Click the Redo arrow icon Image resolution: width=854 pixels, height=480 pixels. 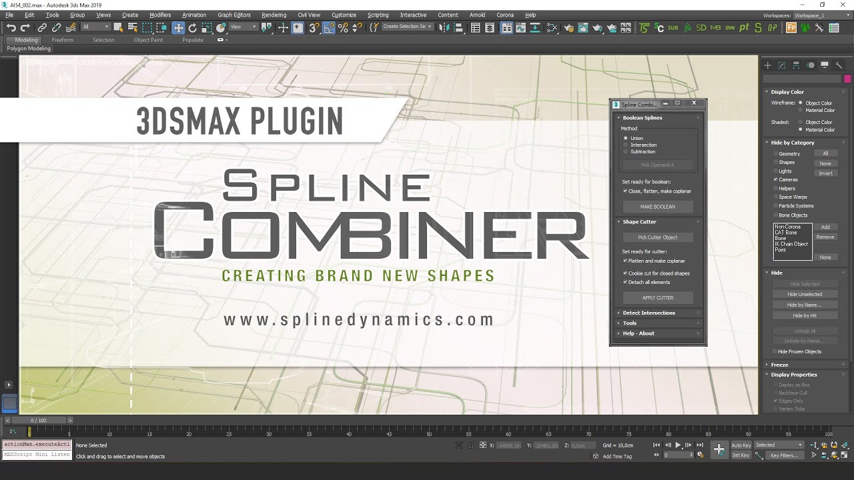coord(25,28)
